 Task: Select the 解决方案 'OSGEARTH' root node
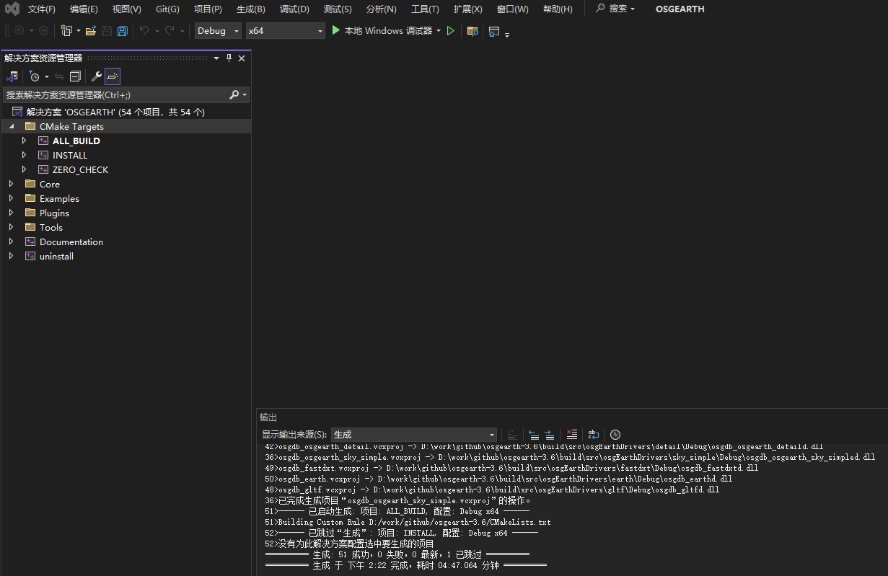click(x=115, y=112)
